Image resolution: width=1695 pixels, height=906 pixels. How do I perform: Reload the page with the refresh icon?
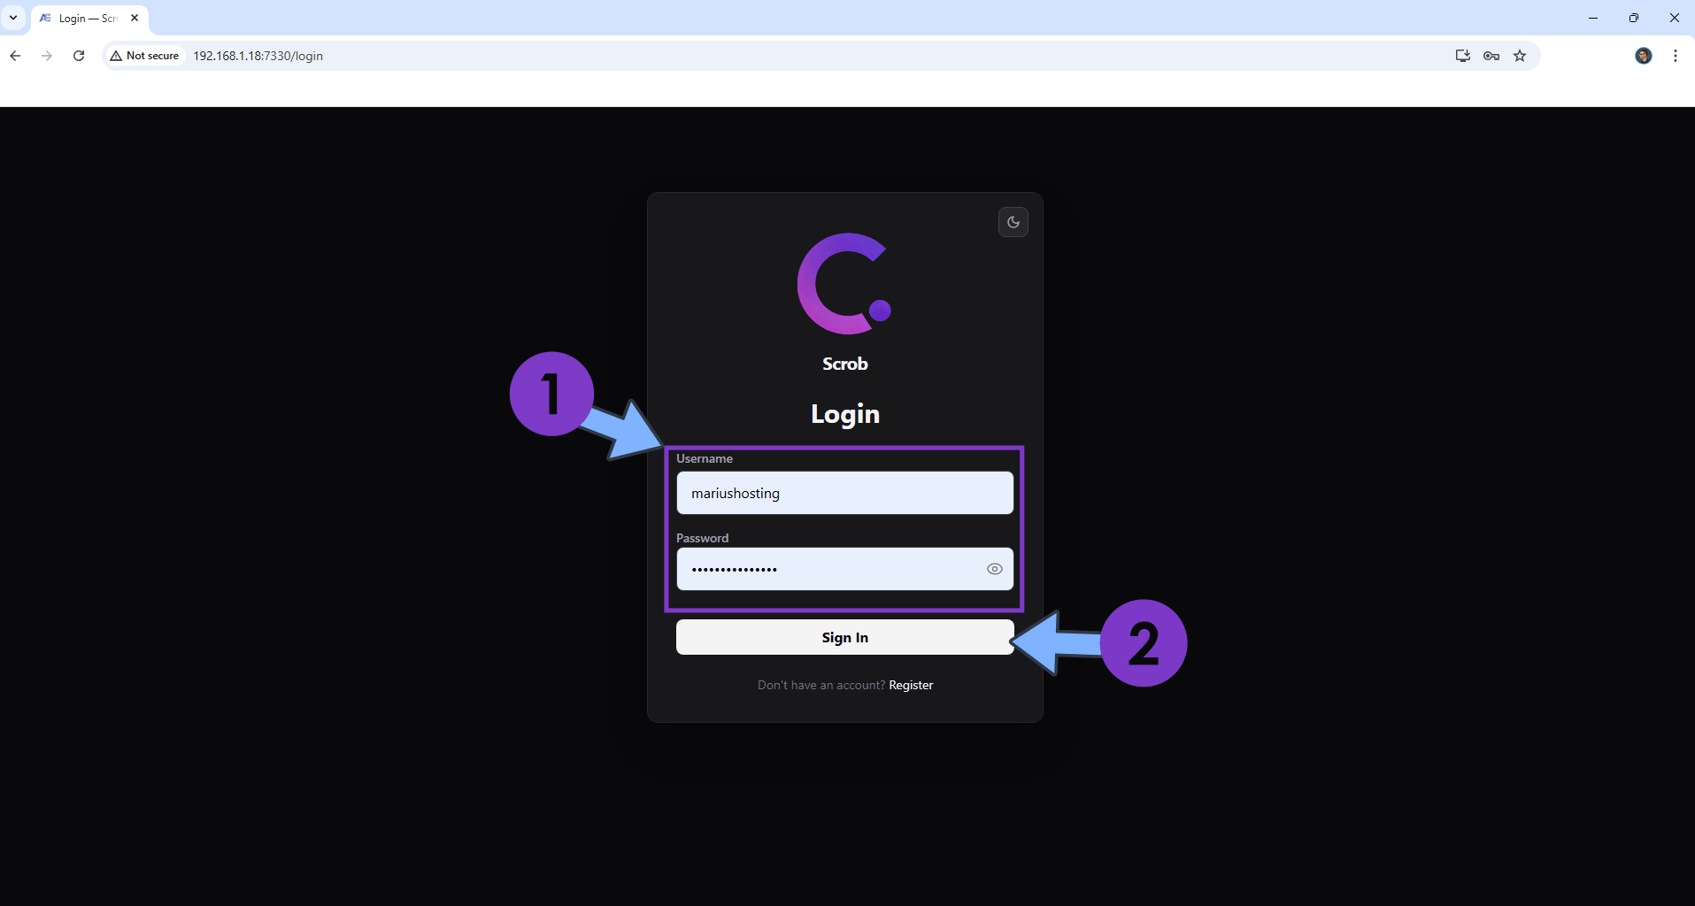(x=79, y=56)
